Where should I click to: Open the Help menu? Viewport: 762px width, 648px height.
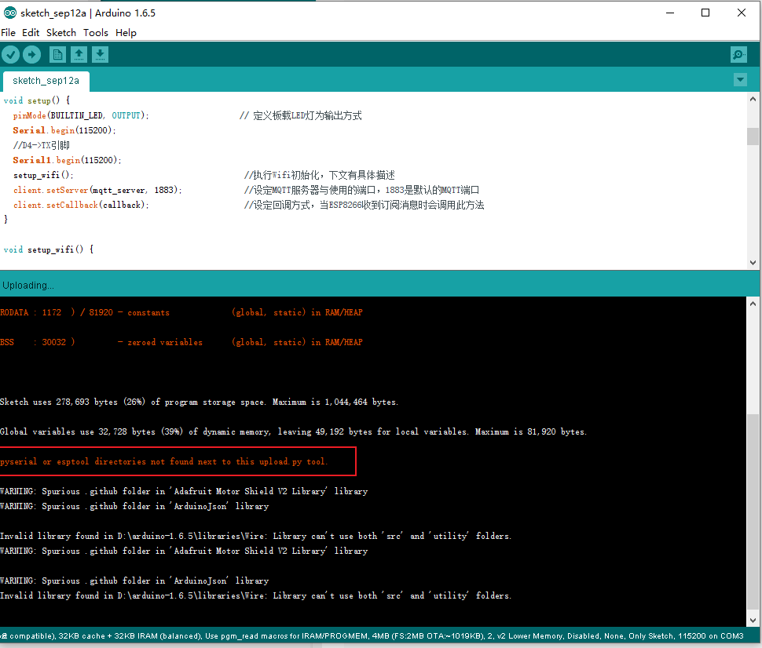[x=126, y=32]
